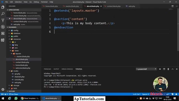This screenshot has width=179, height=101.
Task: Open the Manage gear menu
Action: click(3, 89)
